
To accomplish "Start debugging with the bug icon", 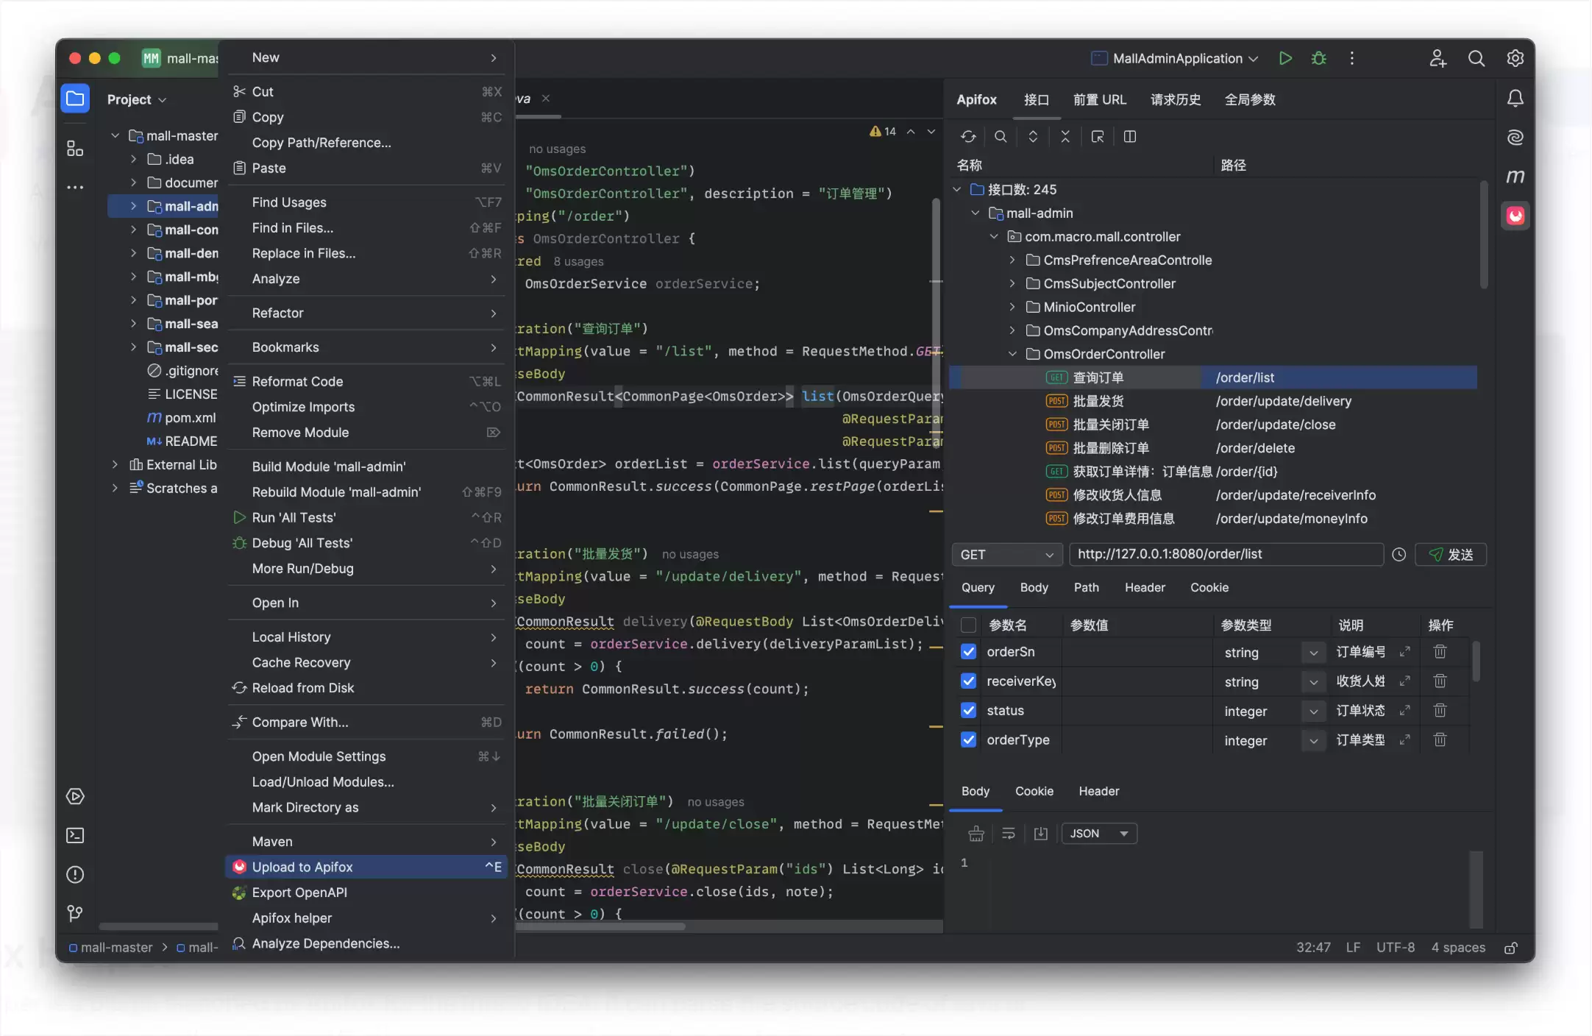I will coord(1318,58).
